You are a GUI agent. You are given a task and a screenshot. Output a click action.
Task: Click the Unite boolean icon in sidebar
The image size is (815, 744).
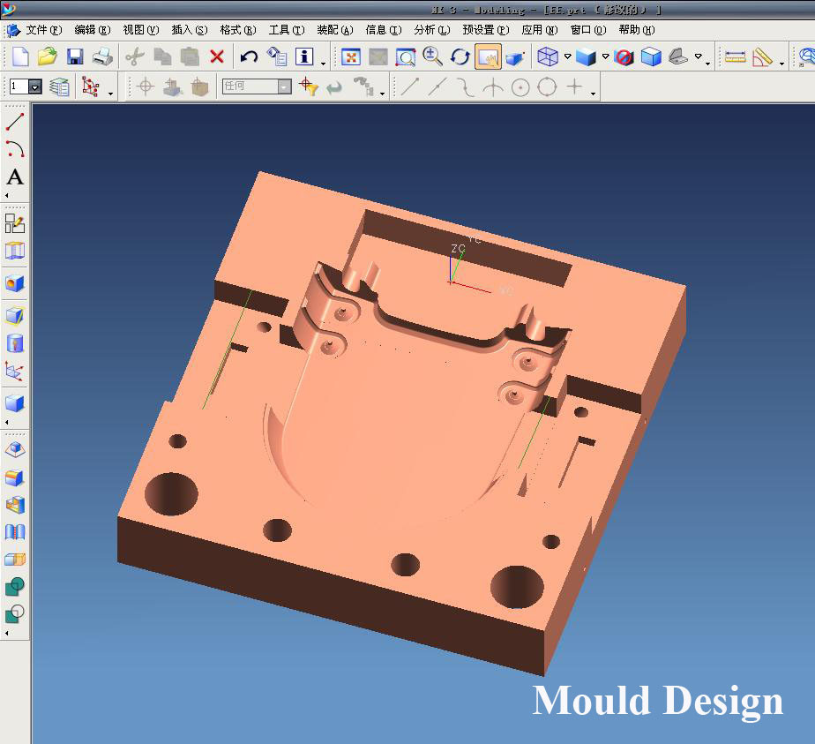[15, 587]
